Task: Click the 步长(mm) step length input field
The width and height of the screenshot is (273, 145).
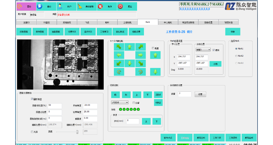Action: [133, 121]
